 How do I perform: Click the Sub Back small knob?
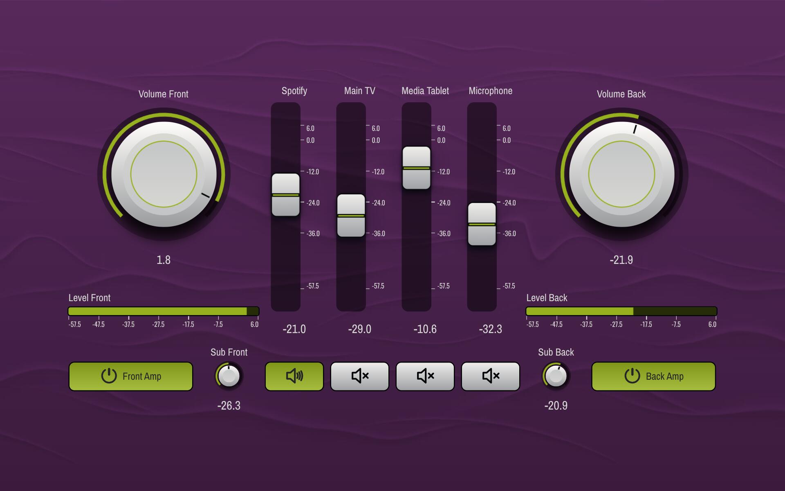(x=556, y=376)
